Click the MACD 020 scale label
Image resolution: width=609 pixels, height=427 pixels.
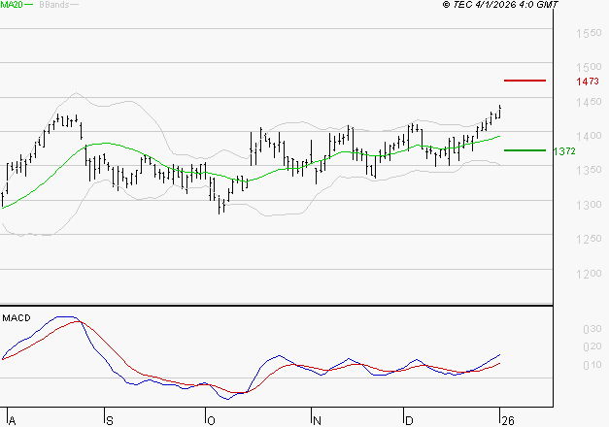(592, 346)
